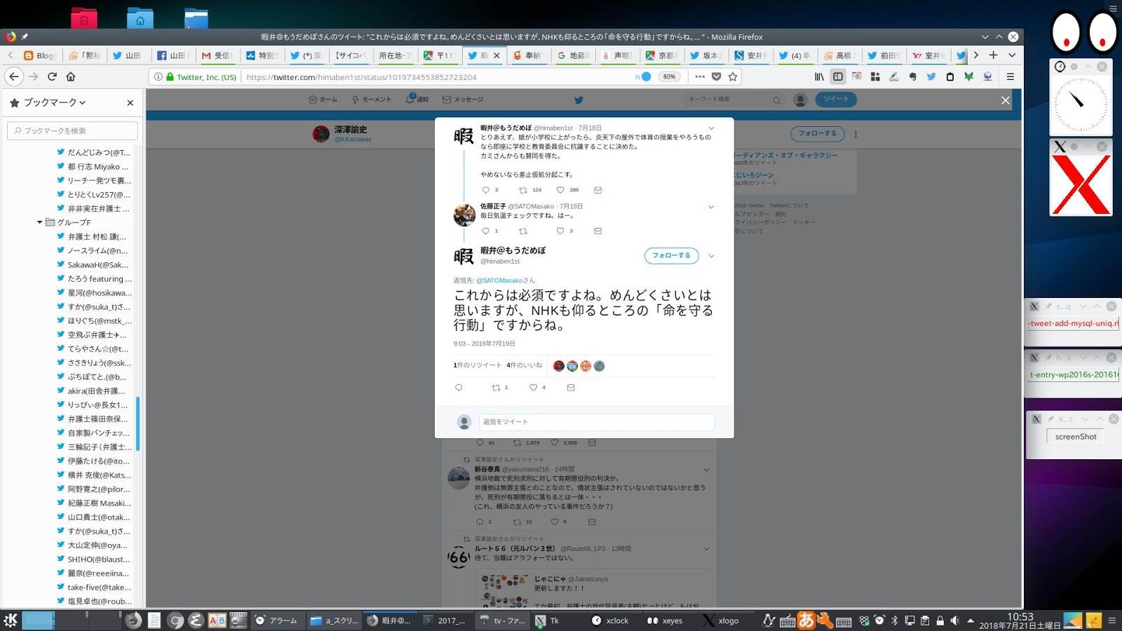Open the @SATOMasako reply-to link

(499, 280)
